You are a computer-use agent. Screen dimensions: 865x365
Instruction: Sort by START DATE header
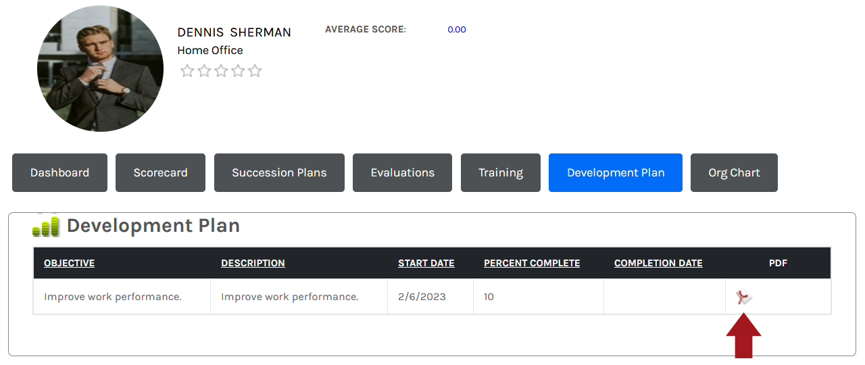click(426, 263)
